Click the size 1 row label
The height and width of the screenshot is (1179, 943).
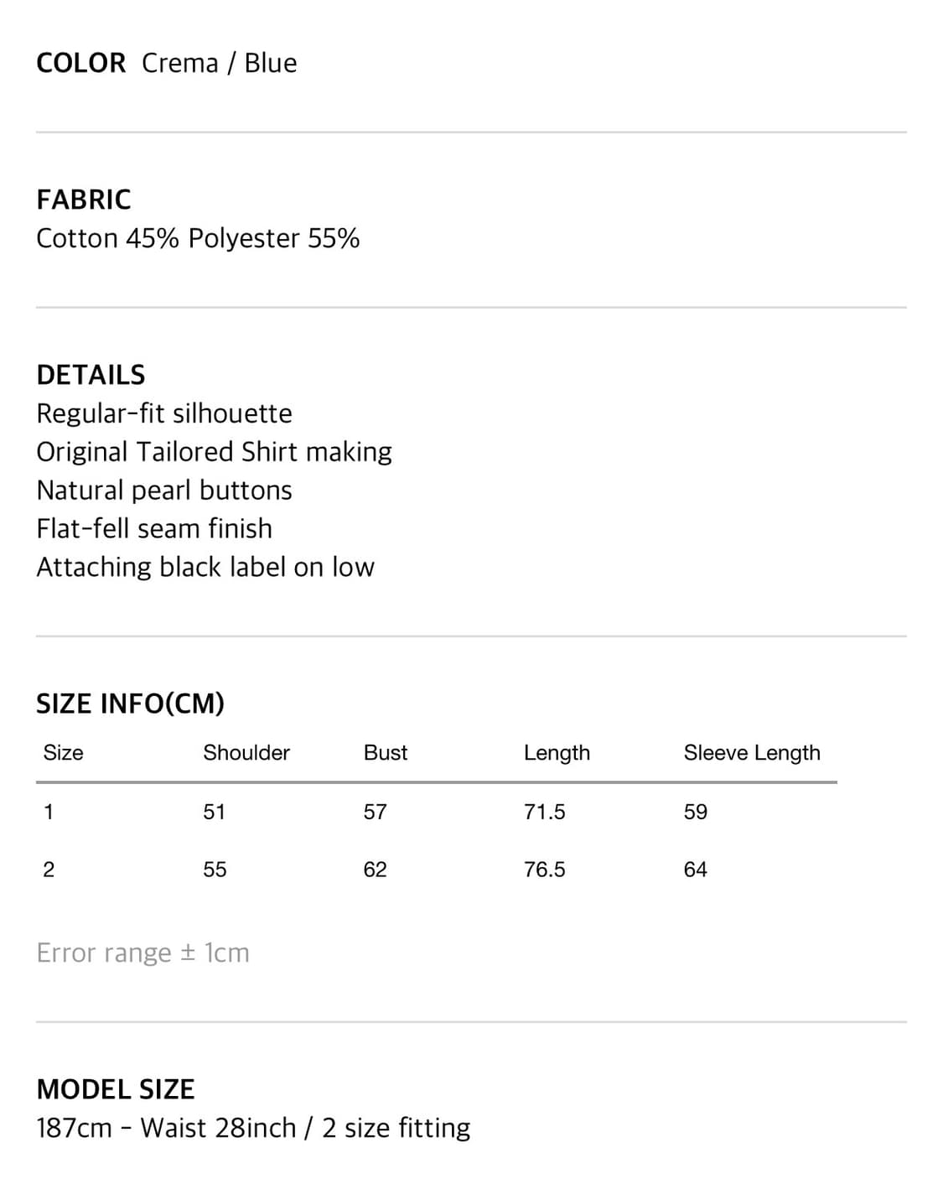click(x=49, y=812)
